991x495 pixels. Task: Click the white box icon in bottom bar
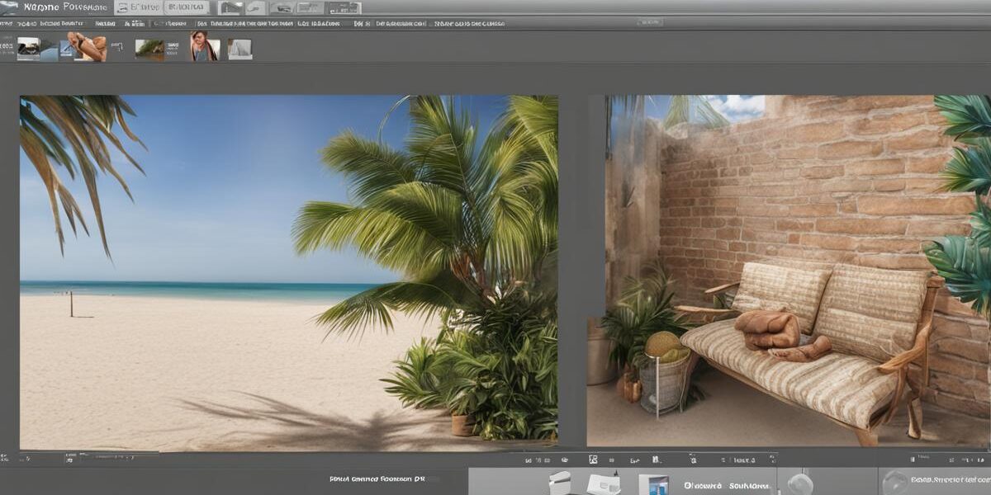[x=559, y=483]
